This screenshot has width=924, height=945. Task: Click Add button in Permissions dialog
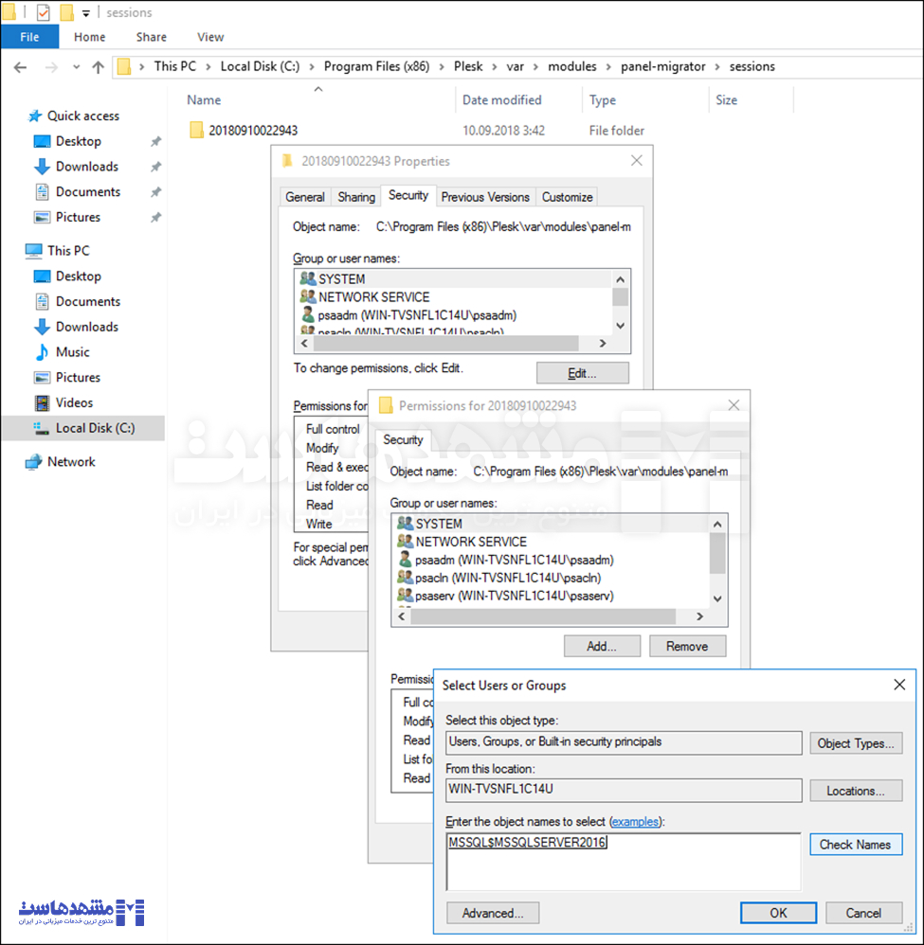pyautogui.click(x=602, y=646)
